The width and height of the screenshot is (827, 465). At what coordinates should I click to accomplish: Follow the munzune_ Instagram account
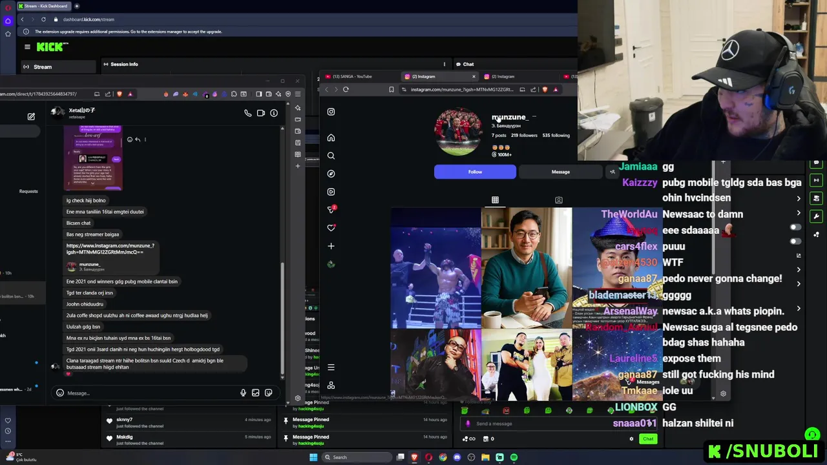tap(475, 172)
